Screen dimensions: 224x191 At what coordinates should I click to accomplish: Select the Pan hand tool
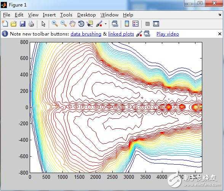tap(72, 24)
